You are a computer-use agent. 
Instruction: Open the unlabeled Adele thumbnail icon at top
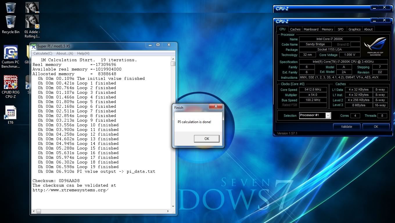[x=32, y=8]
